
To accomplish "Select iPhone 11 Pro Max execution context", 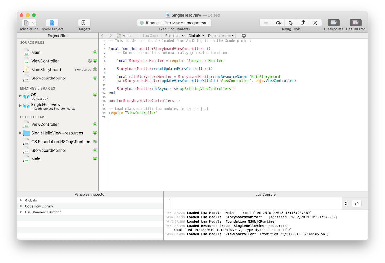I will pyautogui.click(x=174, y=23).
